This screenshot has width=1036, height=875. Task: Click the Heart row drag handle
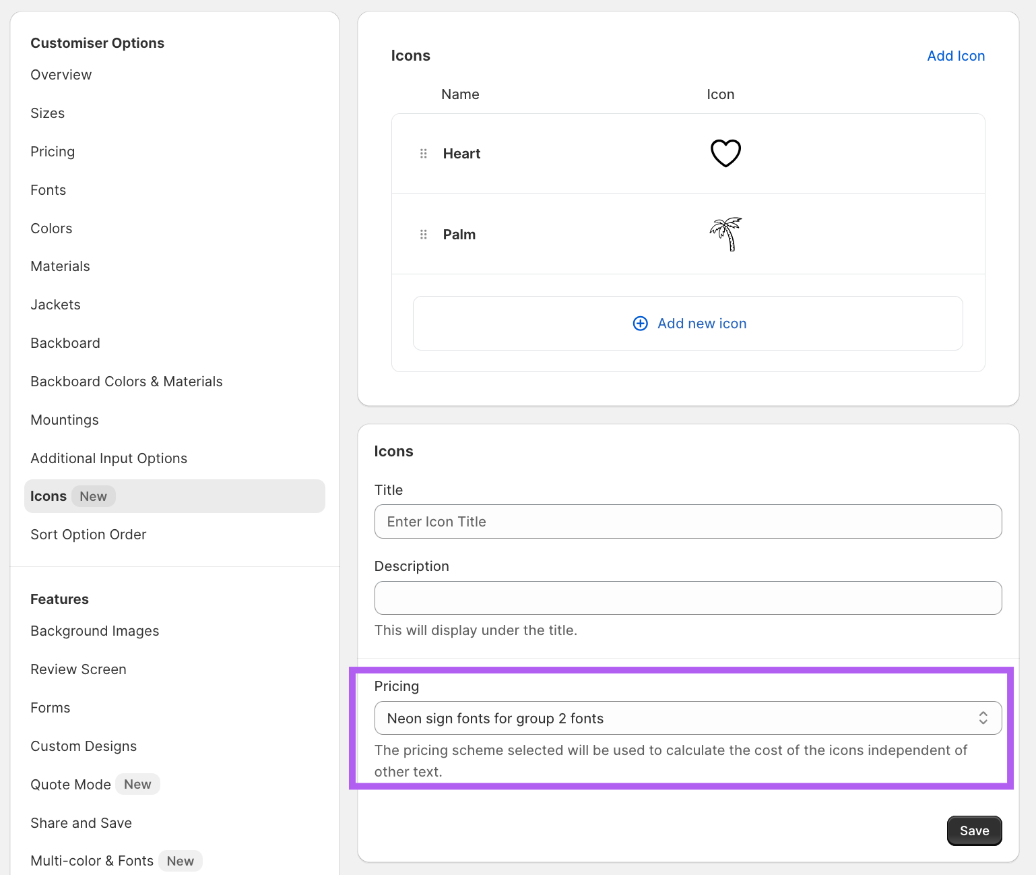pyautogui.click(x=424, y=154)
